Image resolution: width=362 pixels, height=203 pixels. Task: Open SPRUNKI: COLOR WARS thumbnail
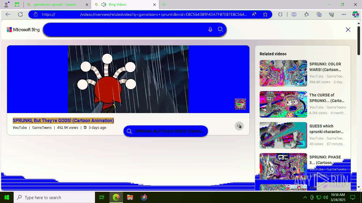[x=283, y=73]
